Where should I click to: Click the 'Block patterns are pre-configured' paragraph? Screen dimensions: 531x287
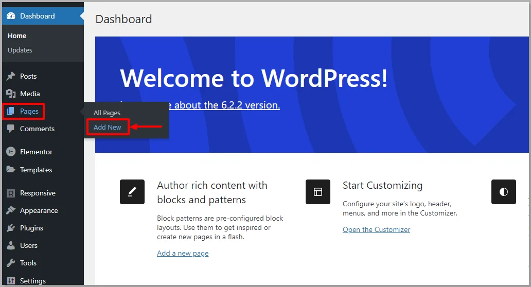point(220,227)
